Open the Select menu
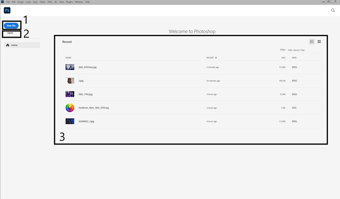 point(42,2)
